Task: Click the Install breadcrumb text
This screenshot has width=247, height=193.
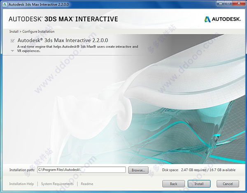Action: click(14, 32)
